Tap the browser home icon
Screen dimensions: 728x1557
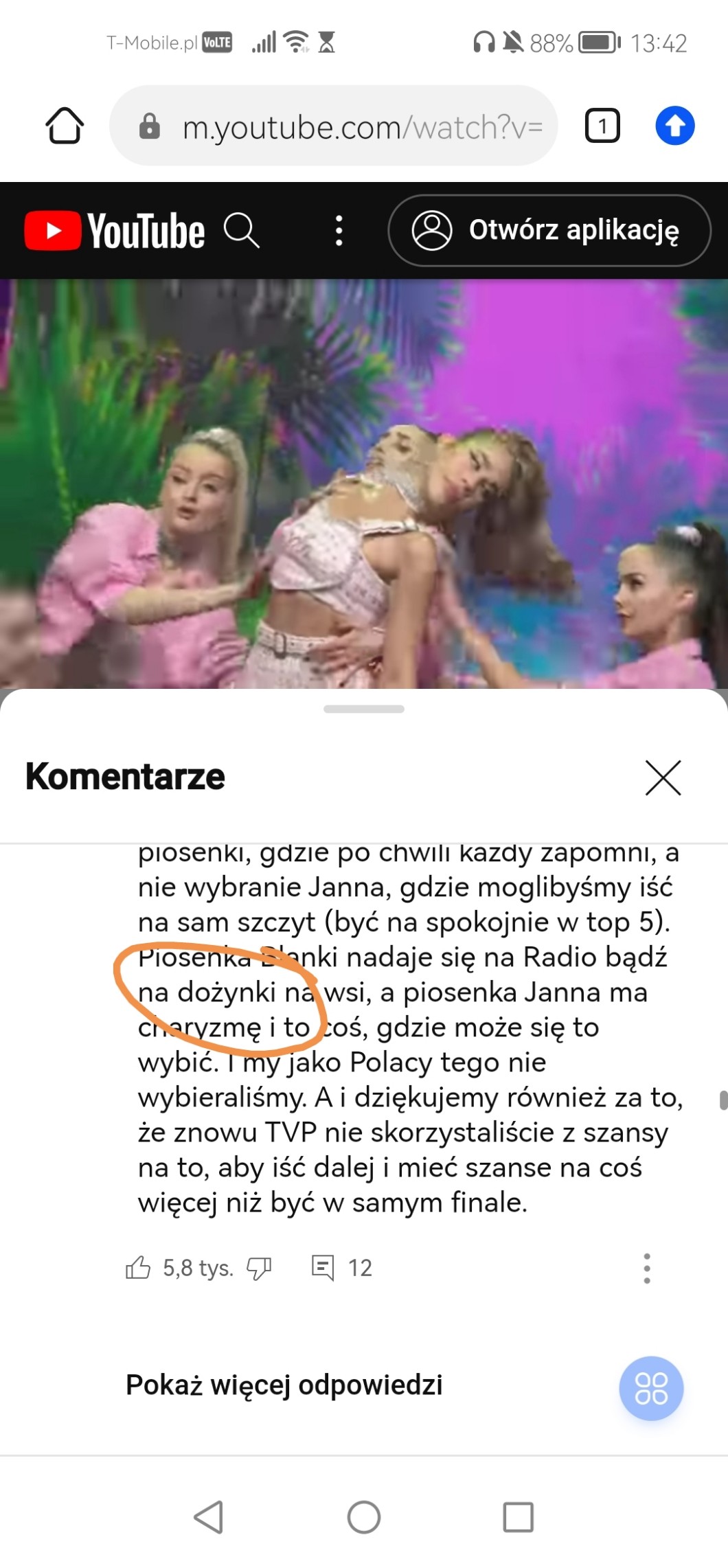[65, 126]
